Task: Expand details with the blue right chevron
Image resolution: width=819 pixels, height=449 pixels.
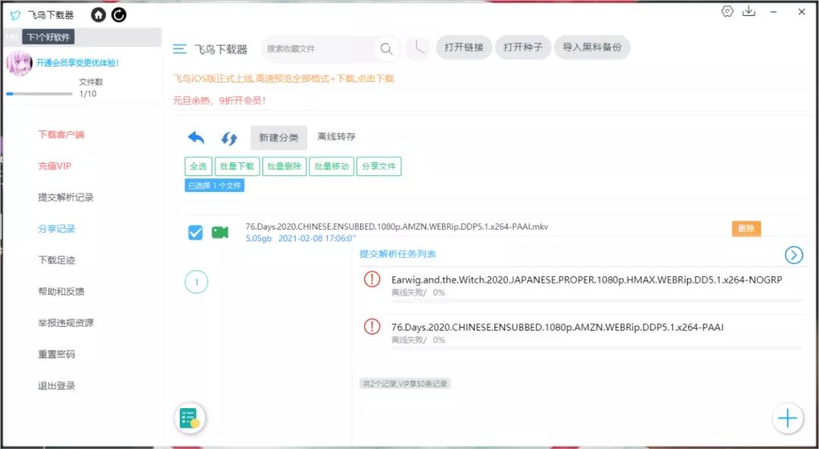Action: (x=794, y=255)
